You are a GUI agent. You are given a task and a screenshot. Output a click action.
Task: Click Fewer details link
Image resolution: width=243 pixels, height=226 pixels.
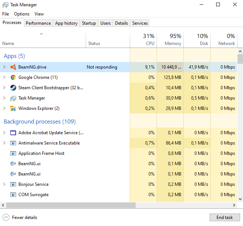tap(25, 218)
